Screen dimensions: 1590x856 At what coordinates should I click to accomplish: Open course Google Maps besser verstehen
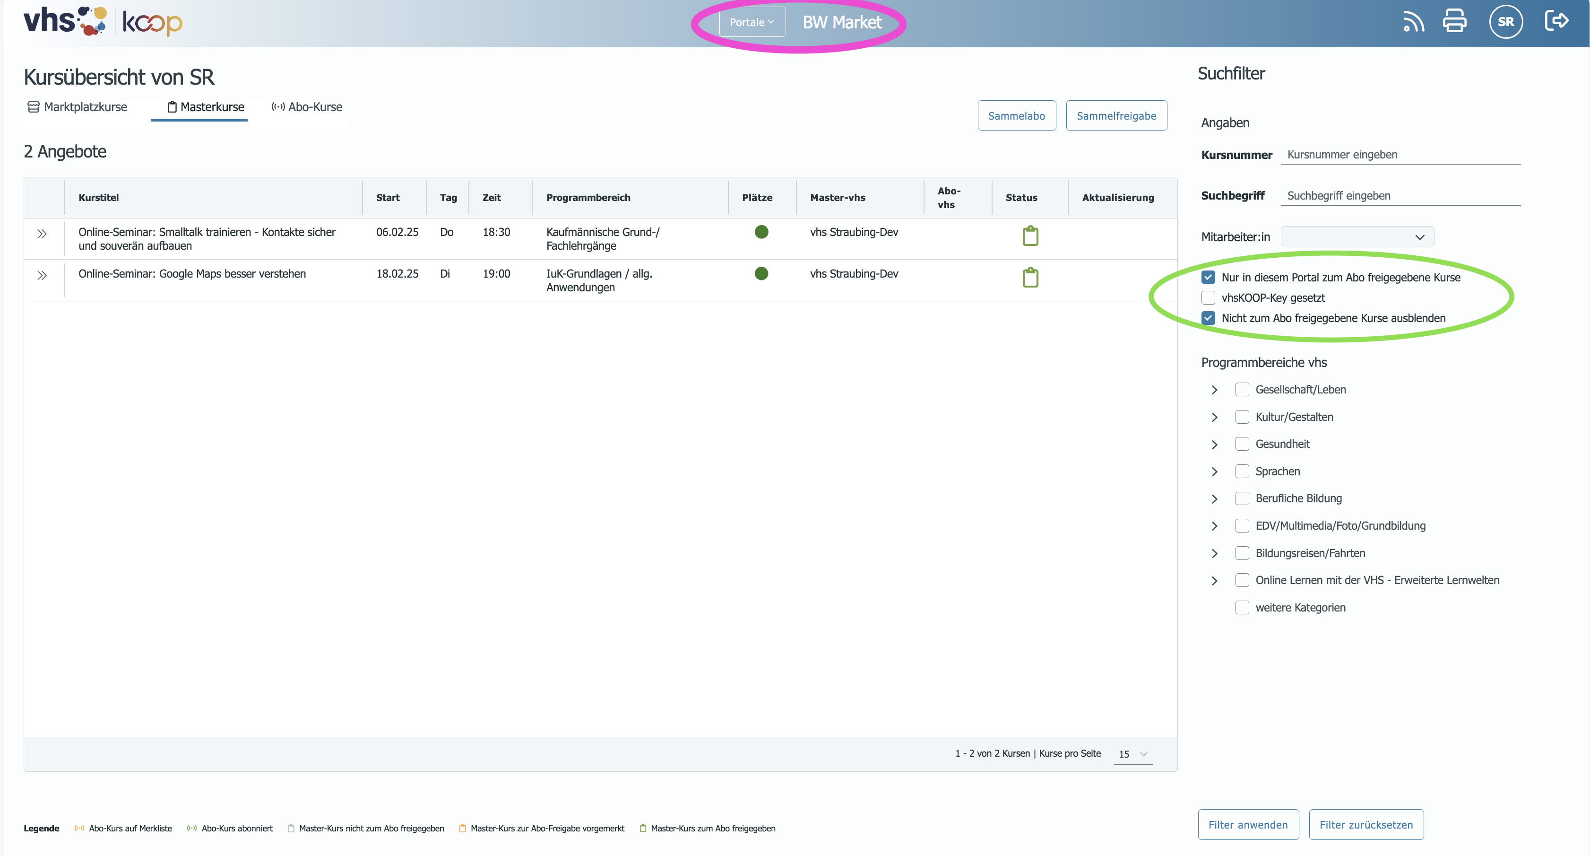[192, 274]
